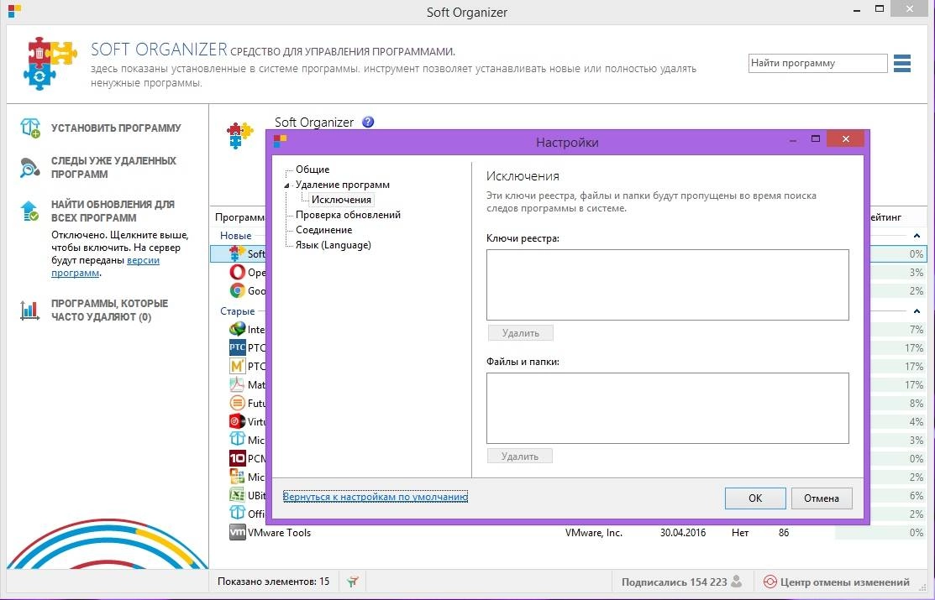
Task: Click СЛЕДЫ УЖЕ УДАЛЕННЫХ ПРОГРАММ item
Action: (113, 168)
